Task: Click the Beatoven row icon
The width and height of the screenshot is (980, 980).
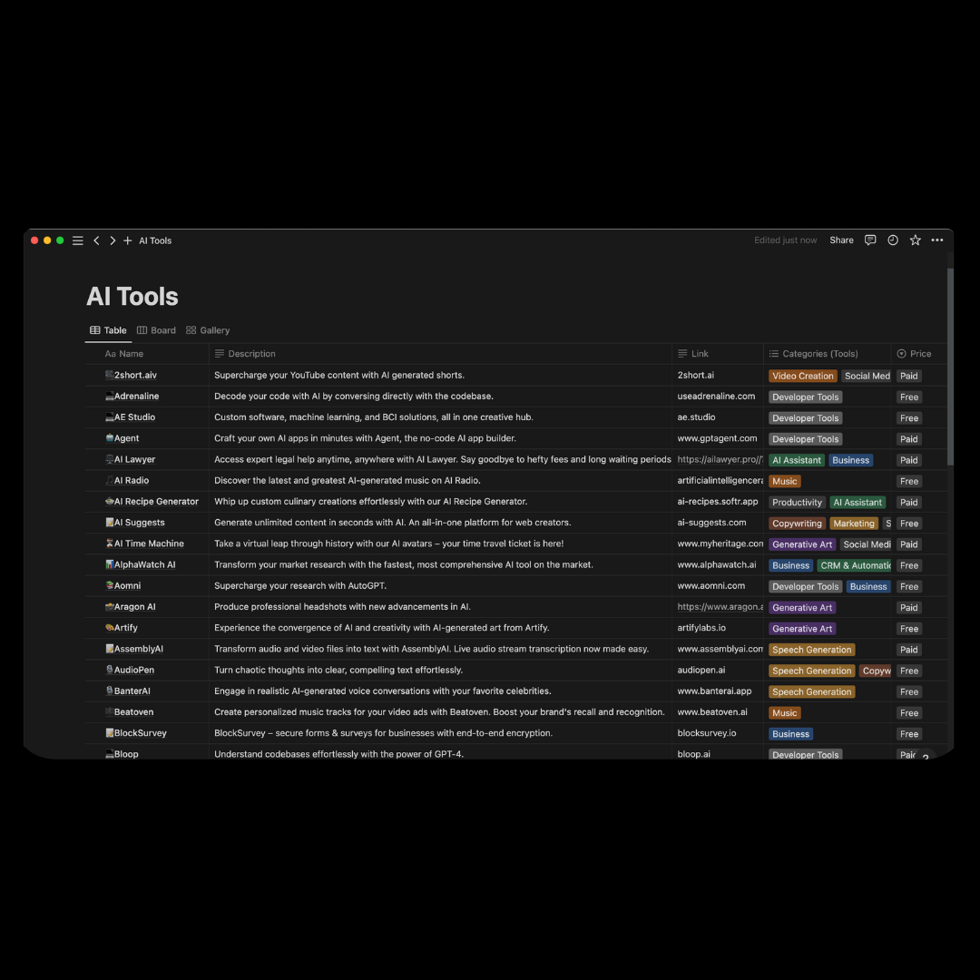Action: (x=110, y=712)
